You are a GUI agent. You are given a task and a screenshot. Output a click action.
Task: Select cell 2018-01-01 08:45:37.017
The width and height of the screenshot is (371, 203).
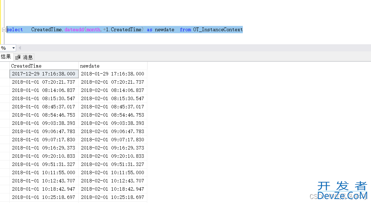[44, 107]
